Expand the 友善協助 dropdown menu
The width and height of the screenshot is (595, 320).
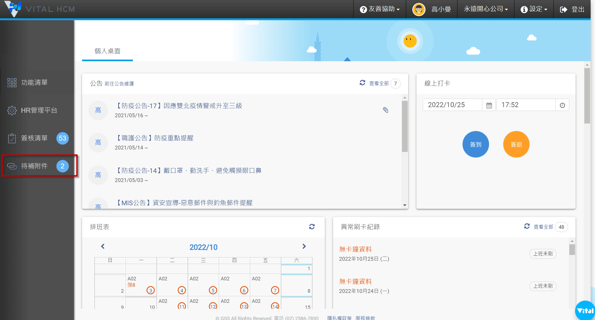(x=380, y=9)
